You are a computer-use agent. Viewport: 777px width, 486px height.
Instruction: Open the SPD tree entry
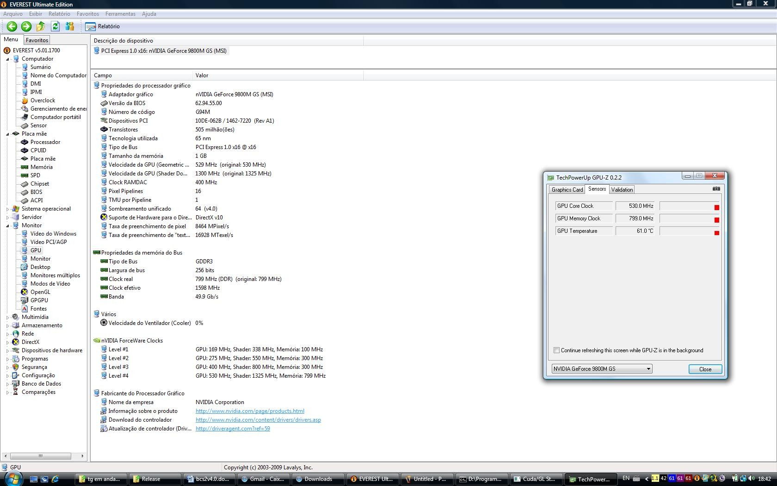coord(35,175)
